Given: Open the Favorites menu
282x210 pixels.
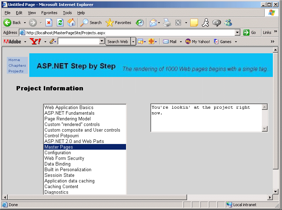Looking at the screenshot, I should click(x=49, y=13).
